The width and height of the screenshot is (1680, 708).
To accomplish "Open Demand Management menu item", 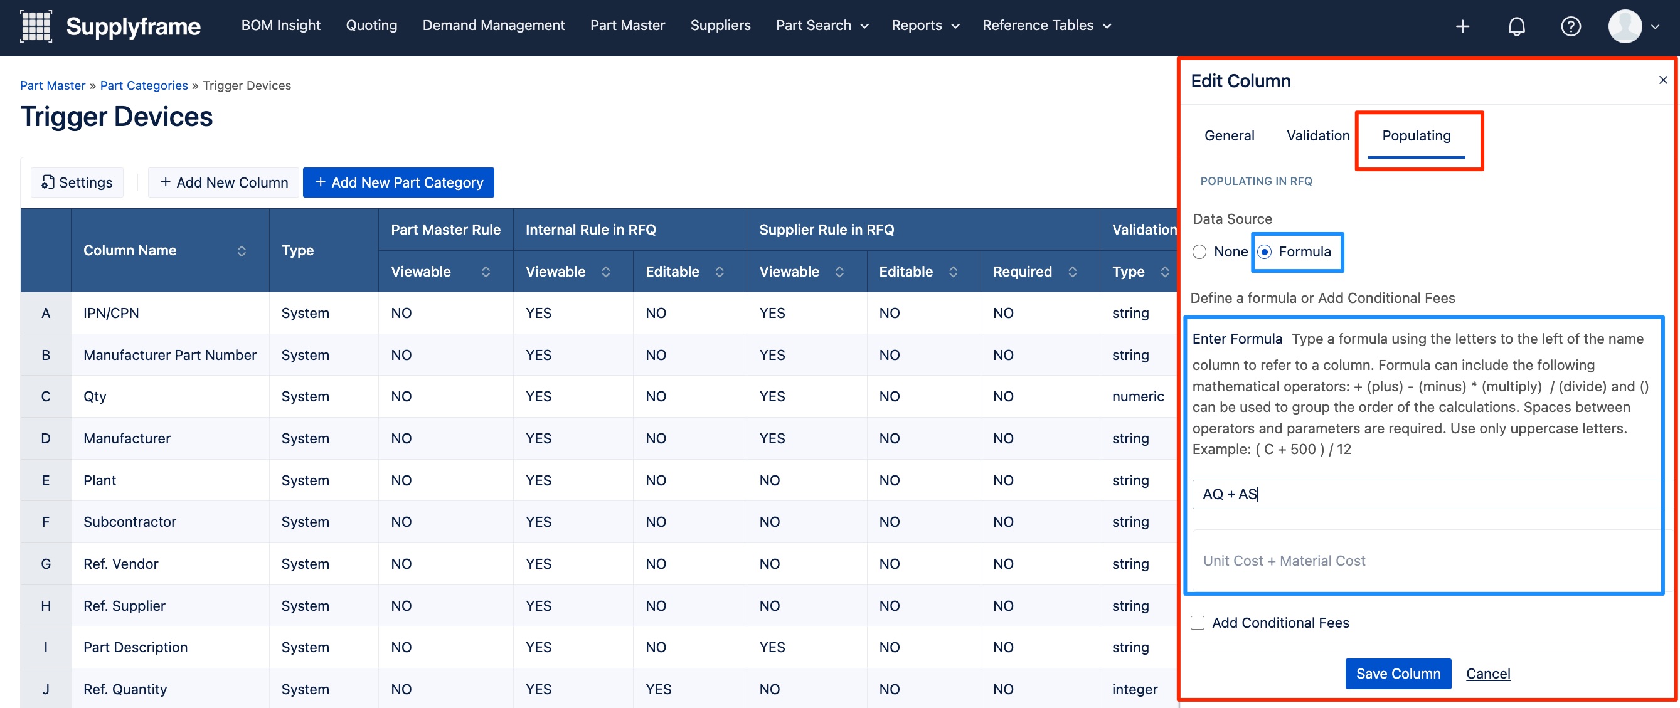I will 493,26.
